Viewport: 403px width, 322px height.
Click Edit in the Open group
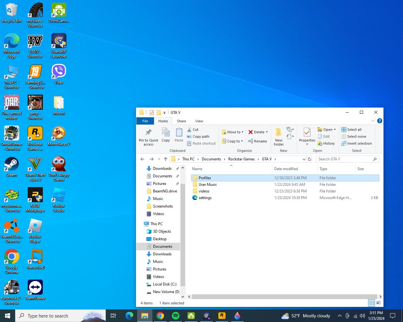click(x=324, y=136)
